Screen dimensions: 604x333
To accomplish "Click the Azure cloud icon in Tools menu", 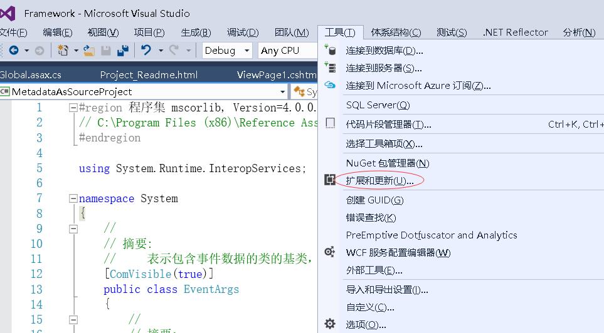I will (330, 85).
